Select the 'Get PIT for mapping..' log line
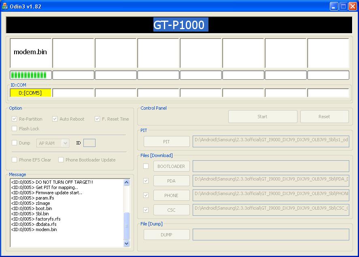 pos(45,187)
